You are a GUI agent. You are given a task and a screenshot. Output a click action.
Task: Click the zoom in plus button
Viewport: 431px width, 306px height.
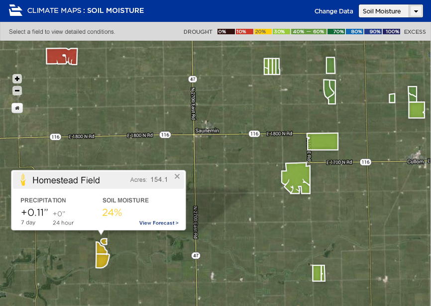click(17, 79)
